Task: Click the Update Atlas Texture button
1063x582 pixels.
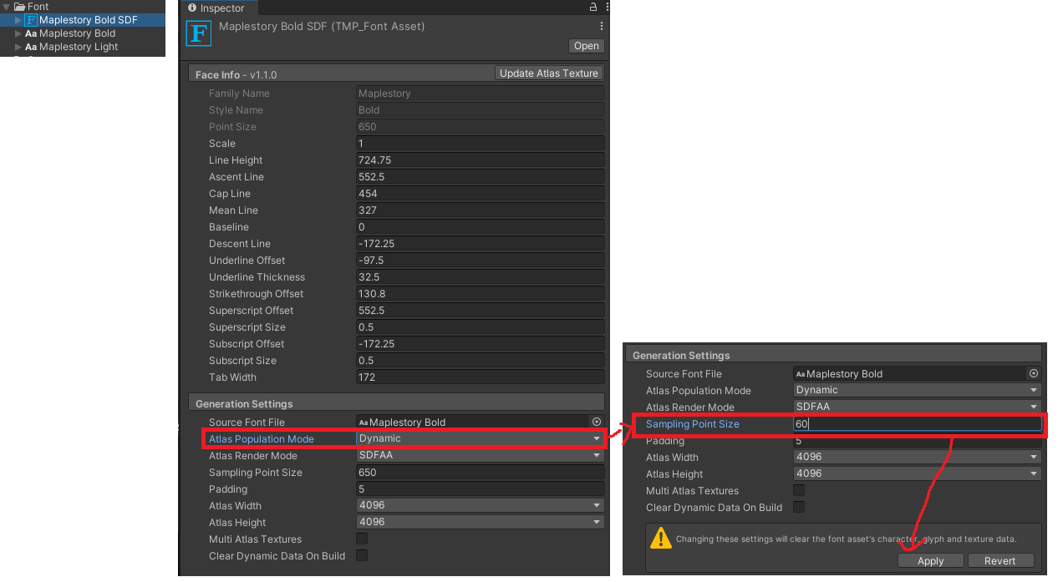Action: point(549,73)
